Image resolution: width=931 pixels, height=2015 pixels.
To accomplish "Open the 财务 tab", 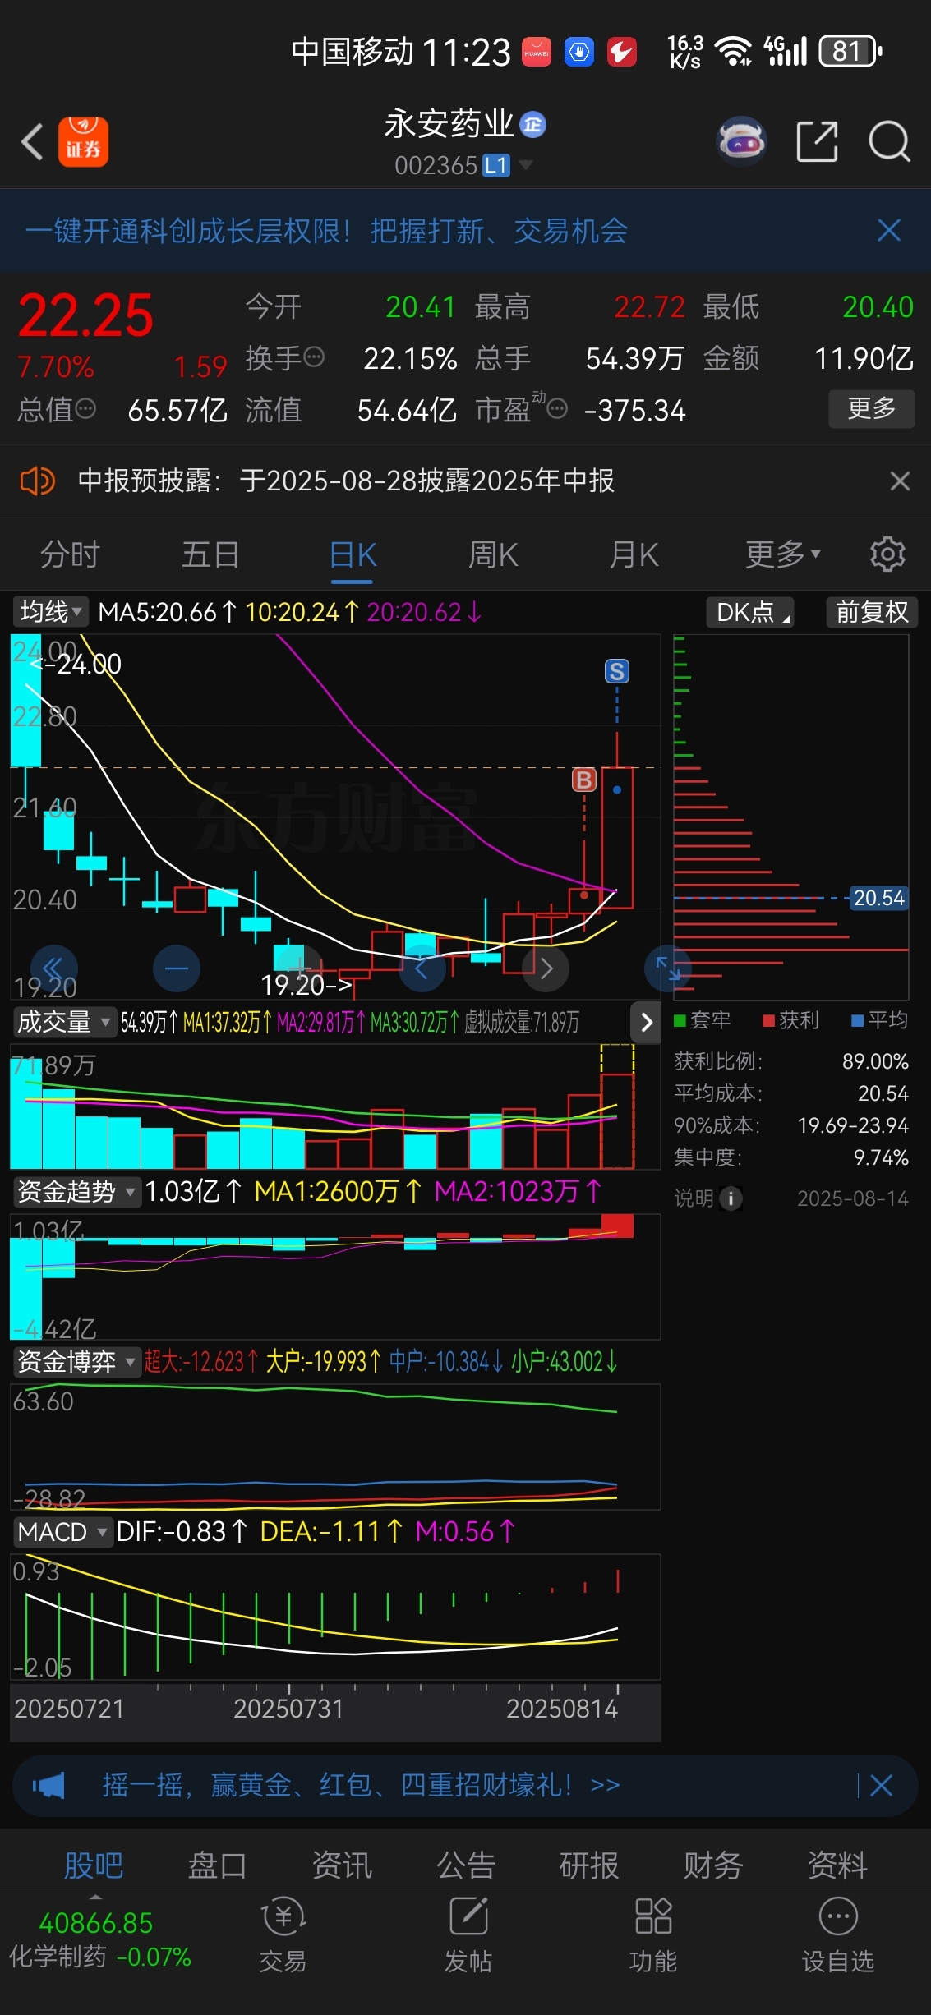I will [713, 1865].
